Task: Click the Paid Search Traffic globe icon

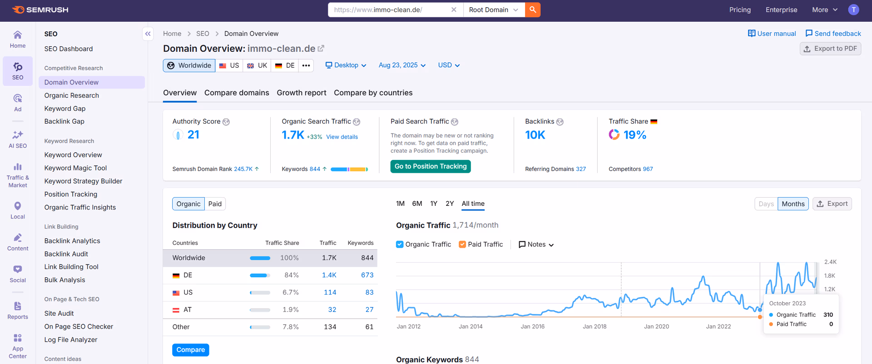Action: click(455, 122)
